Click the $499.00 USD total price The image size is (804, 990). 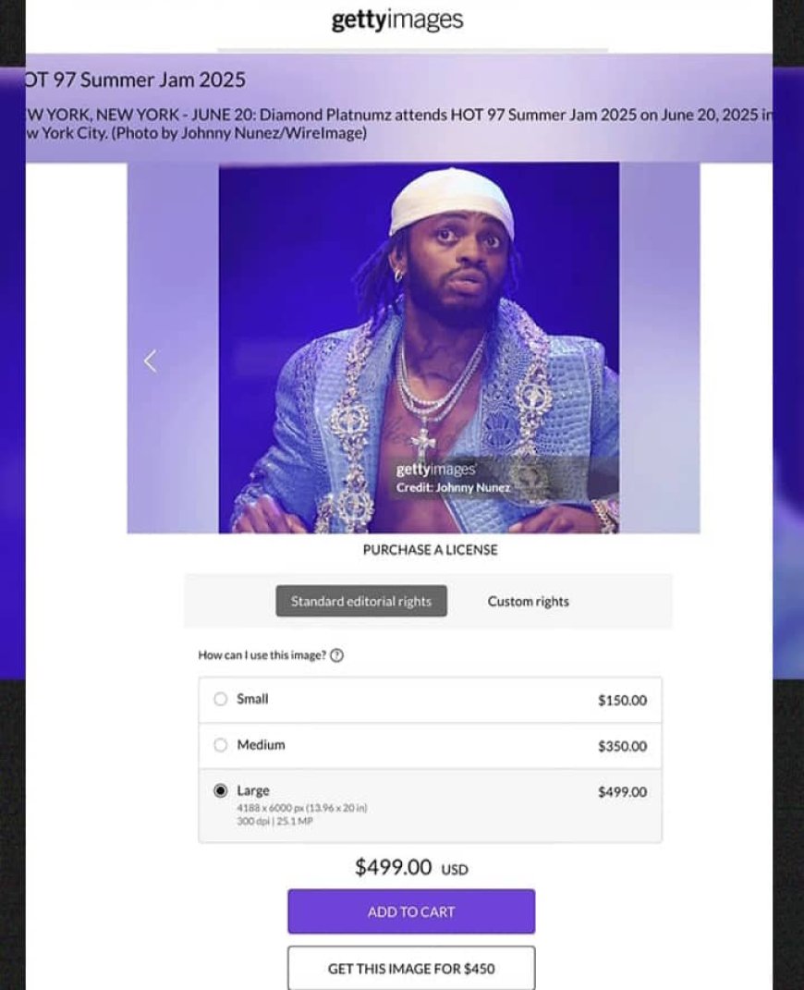(411, 867)
